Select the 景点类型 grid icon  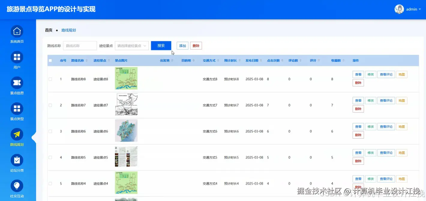tap(17, 108)
